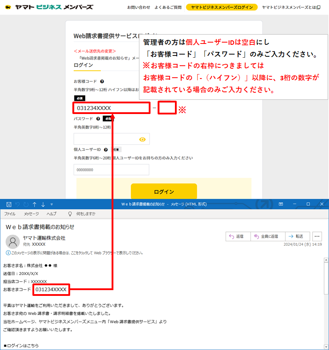Screen dimensions: 329x350
Task: Click scrollbar up arrow in mail body
Action: tap(326, 260)
